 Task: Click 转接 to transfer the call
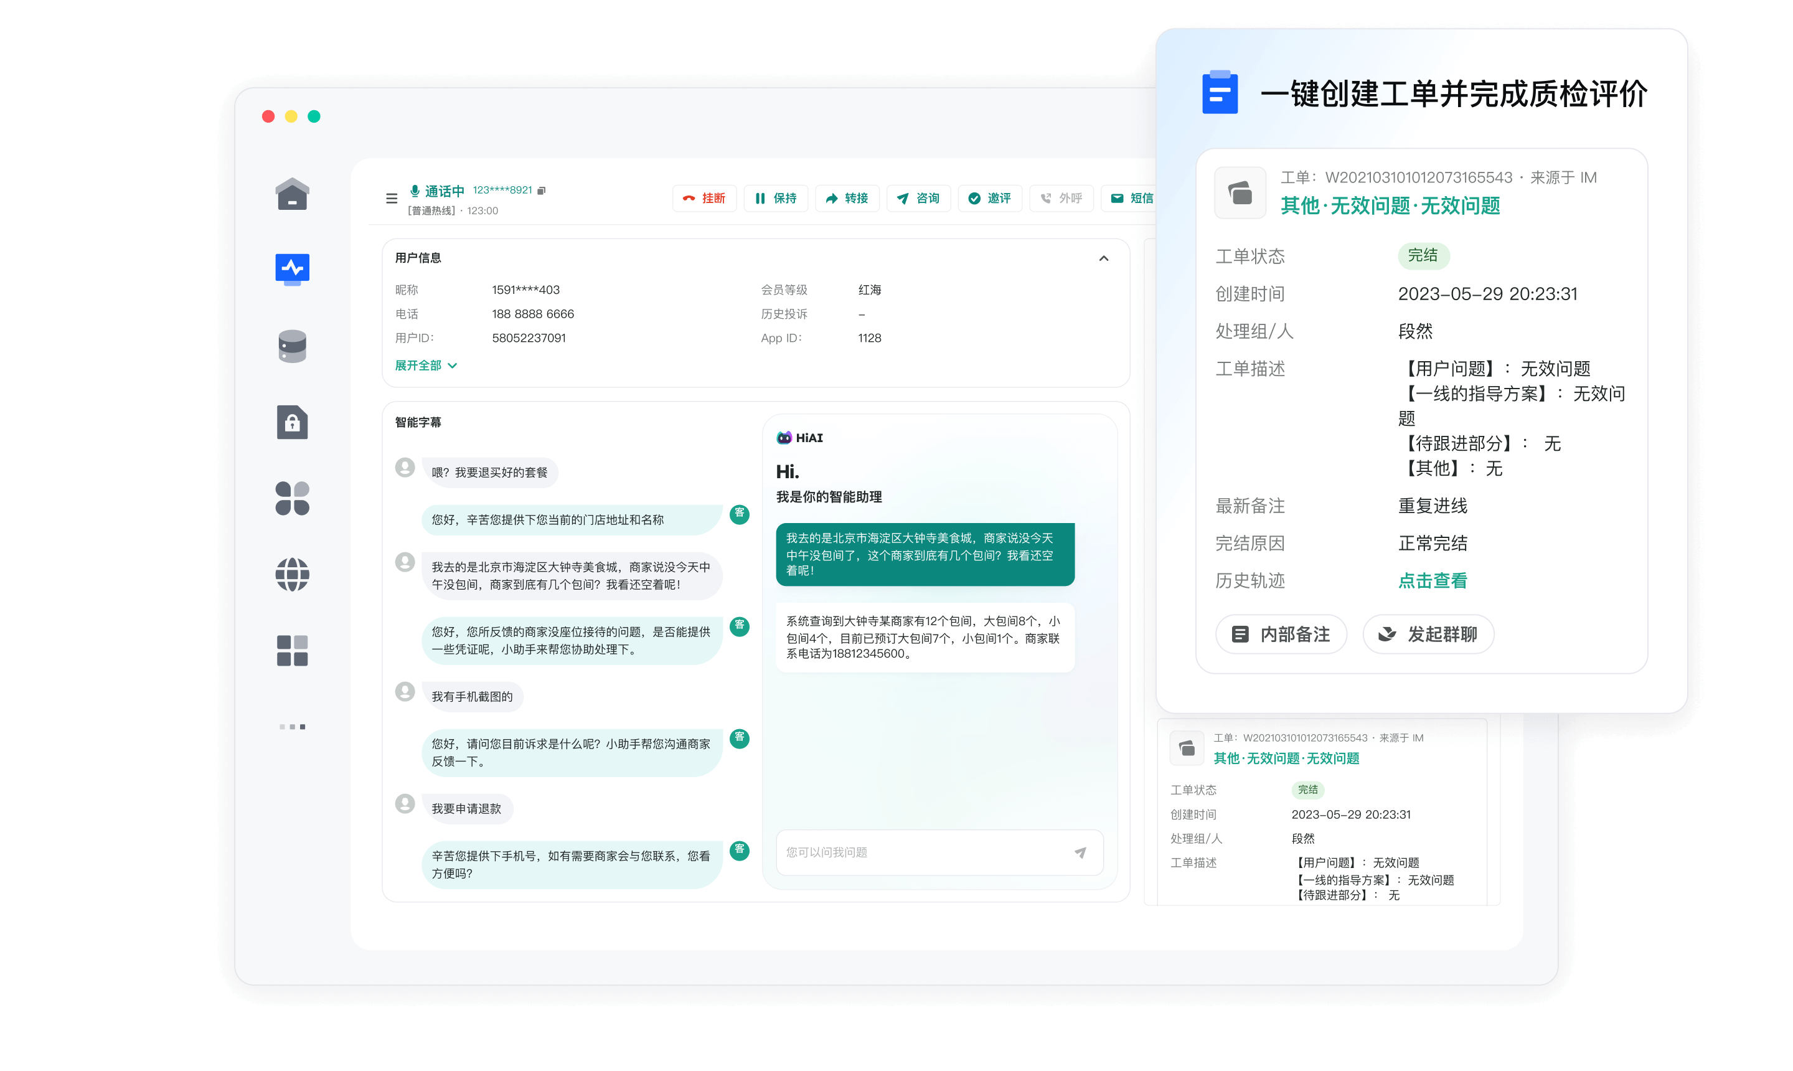coord(847,199)
